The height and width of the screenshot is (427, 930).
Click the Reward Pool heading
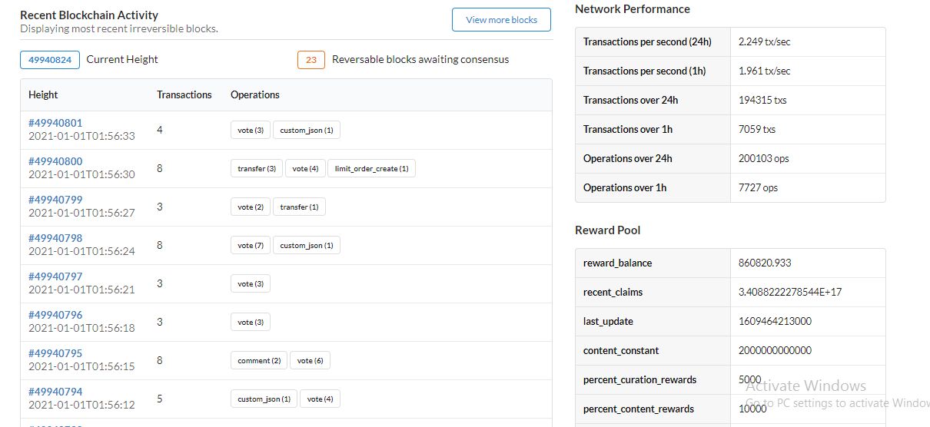pyautogui.click(x=607, y=230)
